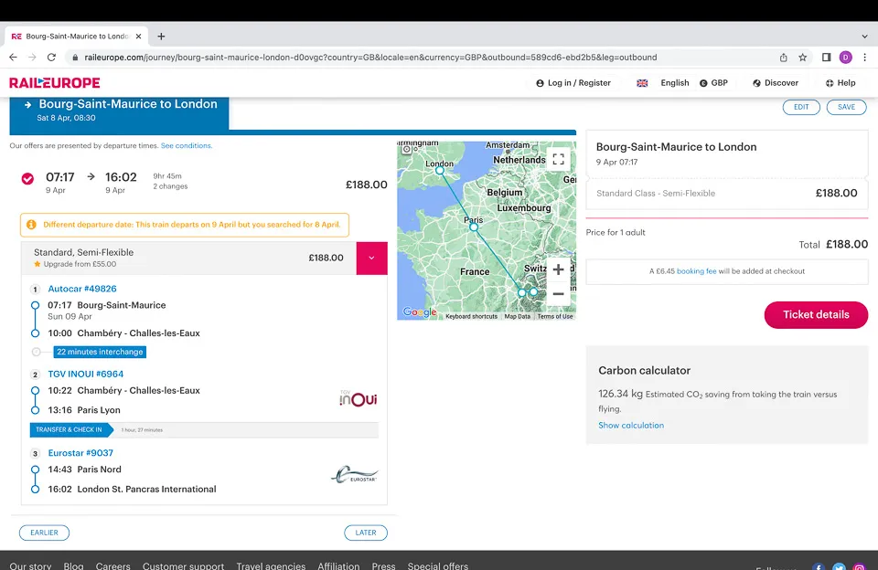The height and width of the screenshot is (570, 878).
Task: Click the 07:17 Bourg-Saint-Maurice stop
Action: pyautogui.click(x=106, y=305)
